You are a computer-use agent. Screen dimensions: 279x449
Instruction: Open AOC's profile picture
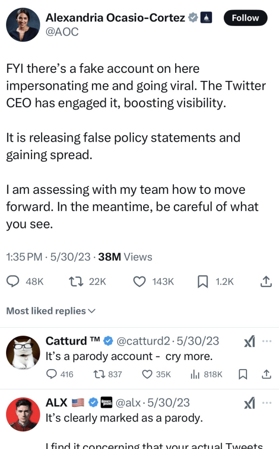click(x=23, y=25)
